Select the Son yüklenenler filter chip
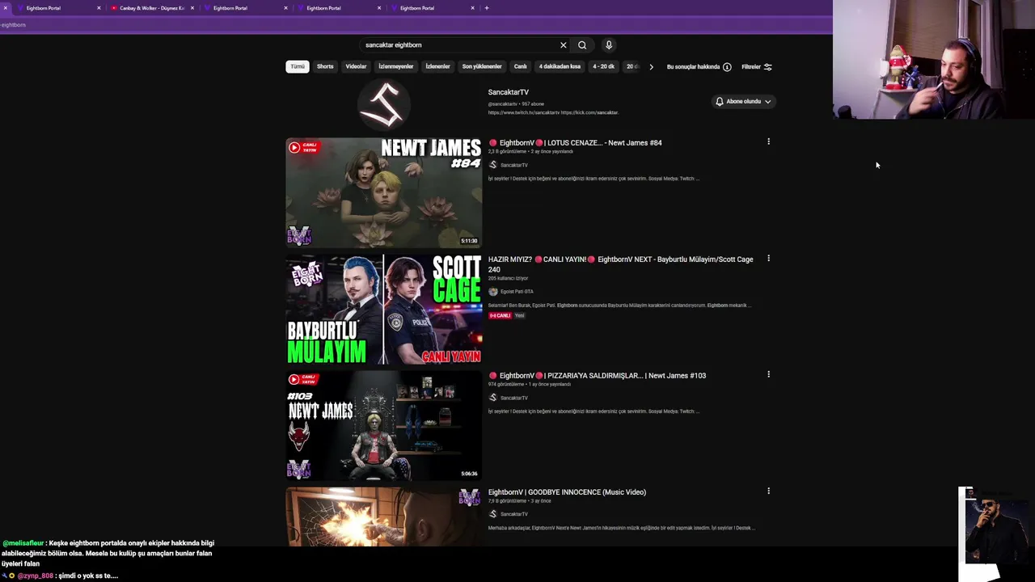 (x=482, y=66)
